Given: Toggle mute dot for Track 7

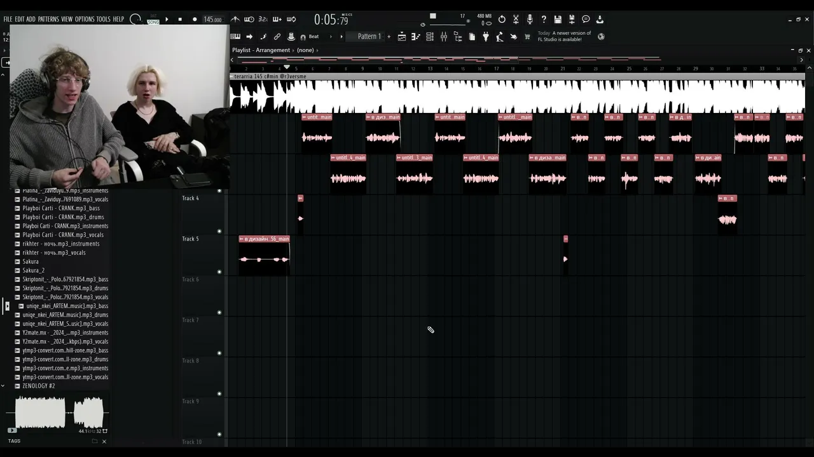Looking at the screenshot, I should click(x=219, y=353).
